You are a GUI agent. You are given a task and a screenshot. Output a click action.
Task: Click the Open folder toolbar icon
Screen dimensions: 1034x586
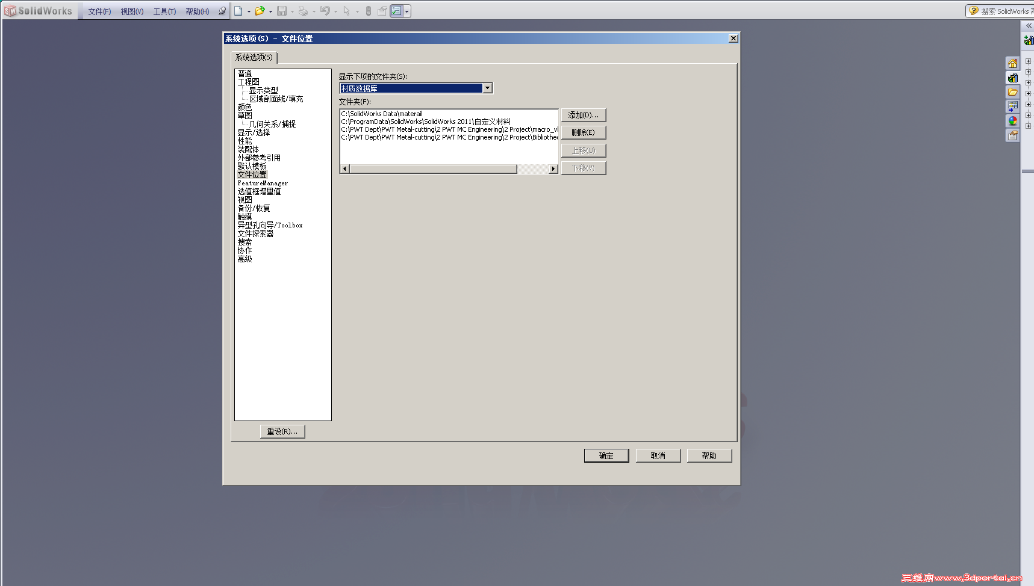click(x=260, y=11)
